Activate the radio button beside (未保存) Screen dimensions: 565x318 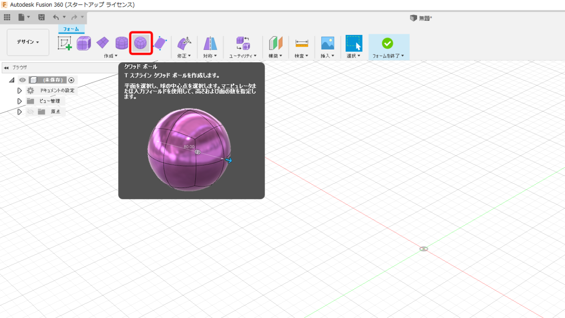pos(71,80)
